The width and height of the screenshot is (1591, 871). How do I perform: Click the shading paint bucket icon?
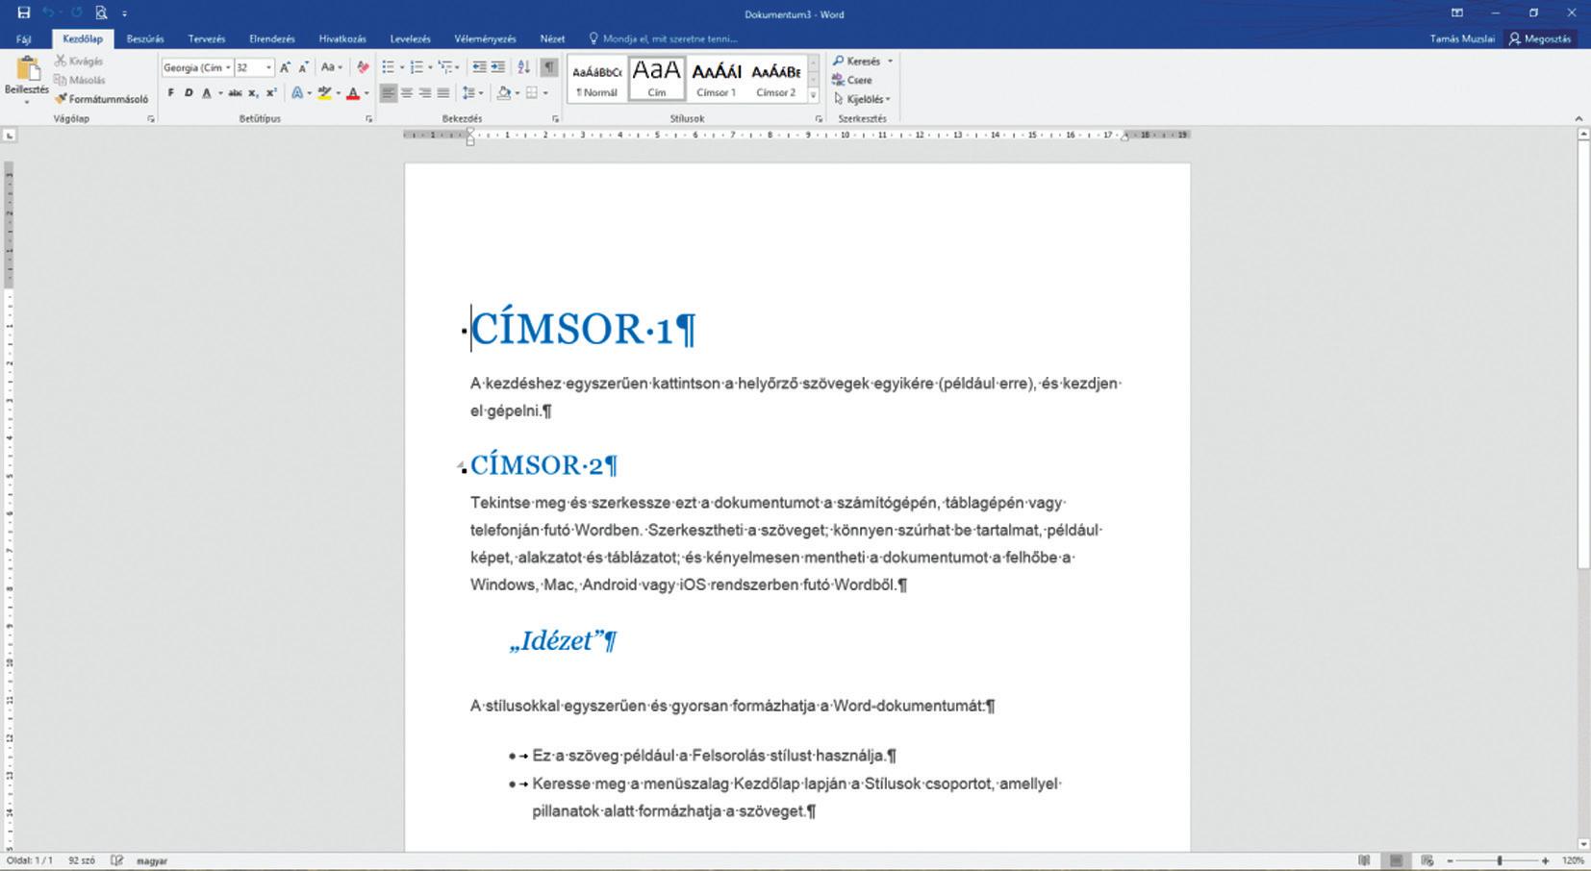pos(503,93)
